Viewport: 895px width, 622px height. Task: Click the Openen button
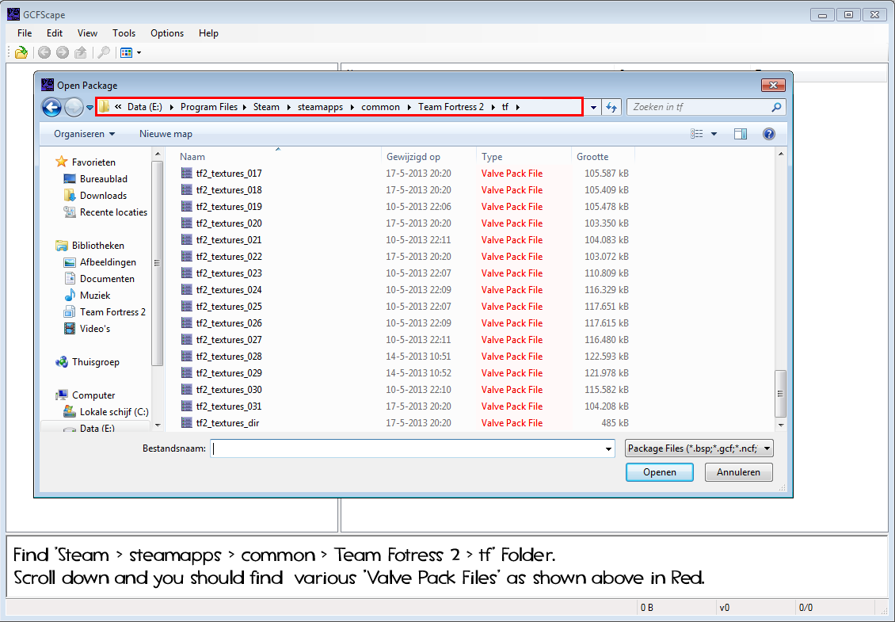click(659, 472)
